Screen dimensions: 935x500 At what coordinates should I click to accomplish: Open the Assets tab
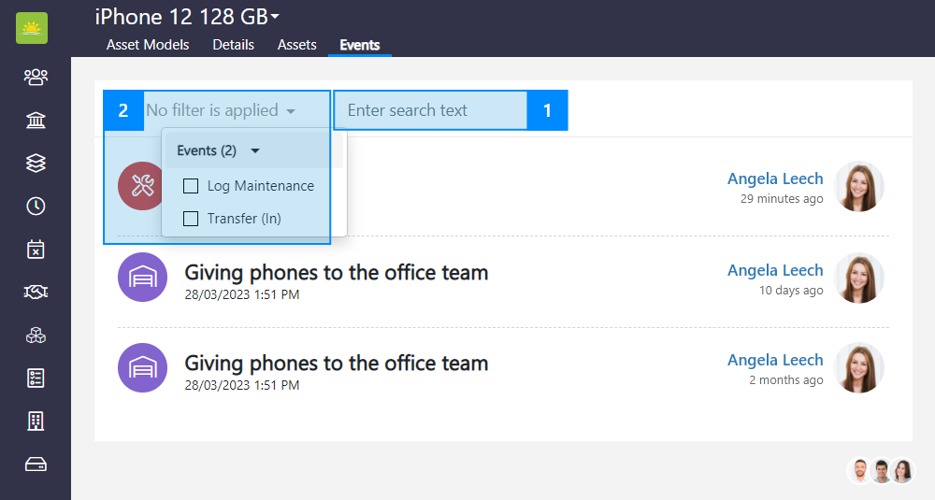tap(296, 45)
